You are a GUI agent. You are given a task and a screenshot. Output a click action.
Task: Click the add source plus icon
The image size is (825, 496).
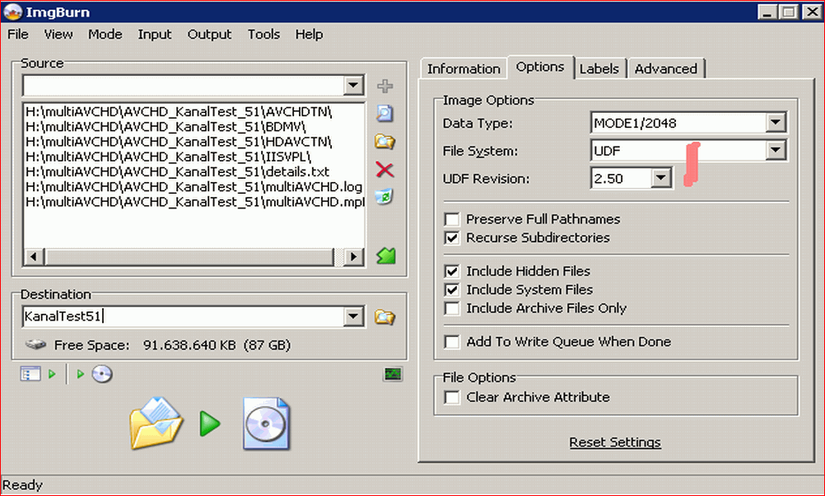385,86
